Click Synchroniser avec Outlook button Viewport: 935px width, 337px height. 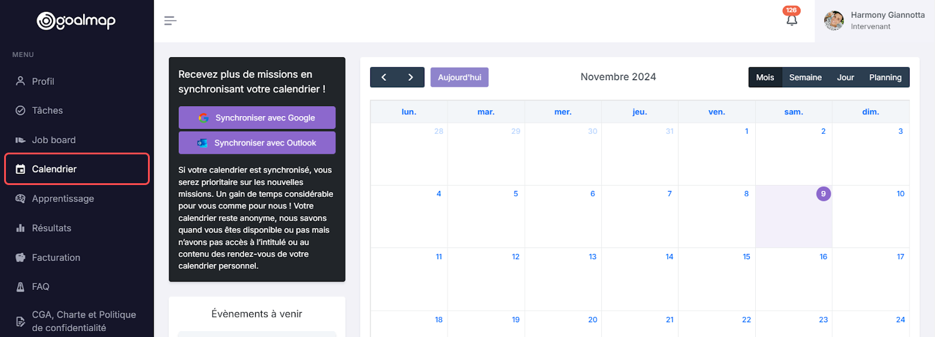click(x=257, y=143)
